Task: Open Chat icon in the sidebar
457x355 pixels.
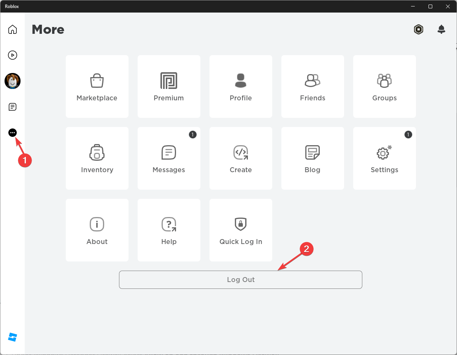Action: click(x=13, y=107)
